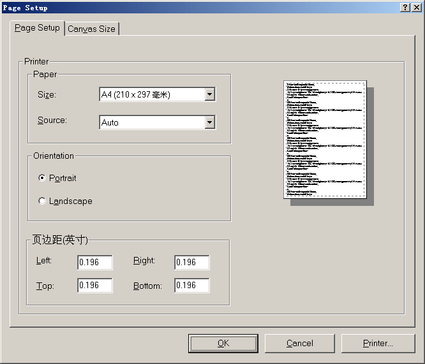Click the Right margin input field
Viewport: 425px width, 364px height.
[x=191, y=263]
